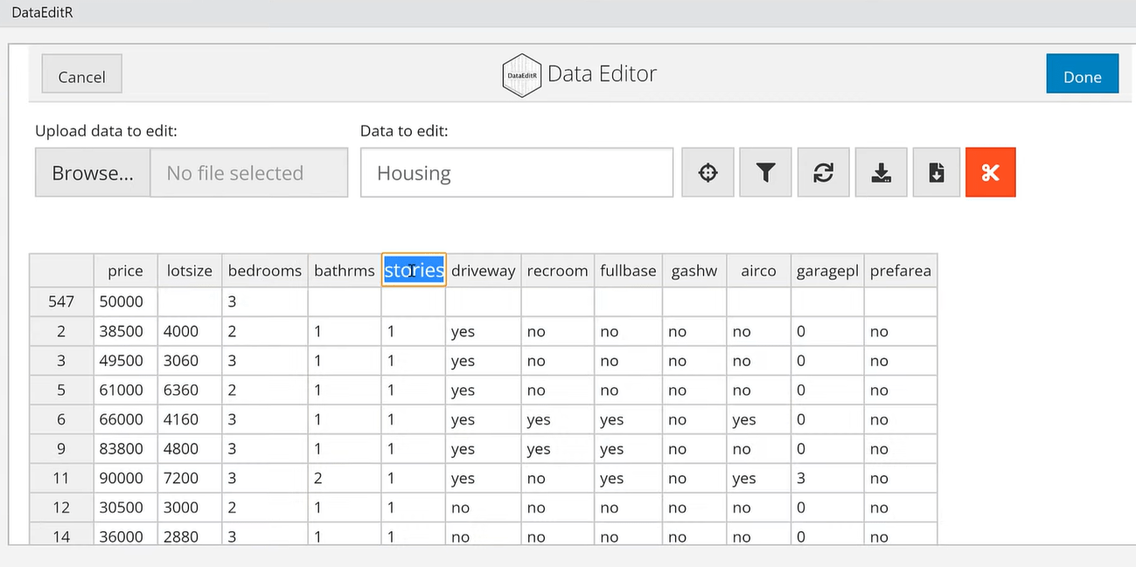This screenshot has height=567, width=1136.
Task: Select the garagepl column header
Action: 827,271
